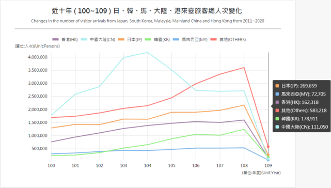Click y-axis label 4,000,000
This screenshot has width=331, height=188.
(x=38, y=57)
